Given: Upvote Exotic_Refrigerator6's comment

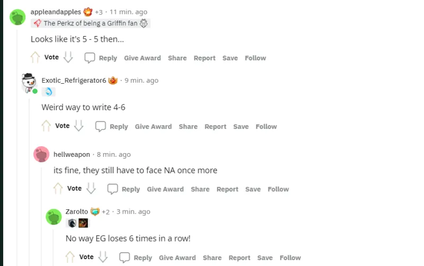Looking at the screenshot, I should click(46, 126).
